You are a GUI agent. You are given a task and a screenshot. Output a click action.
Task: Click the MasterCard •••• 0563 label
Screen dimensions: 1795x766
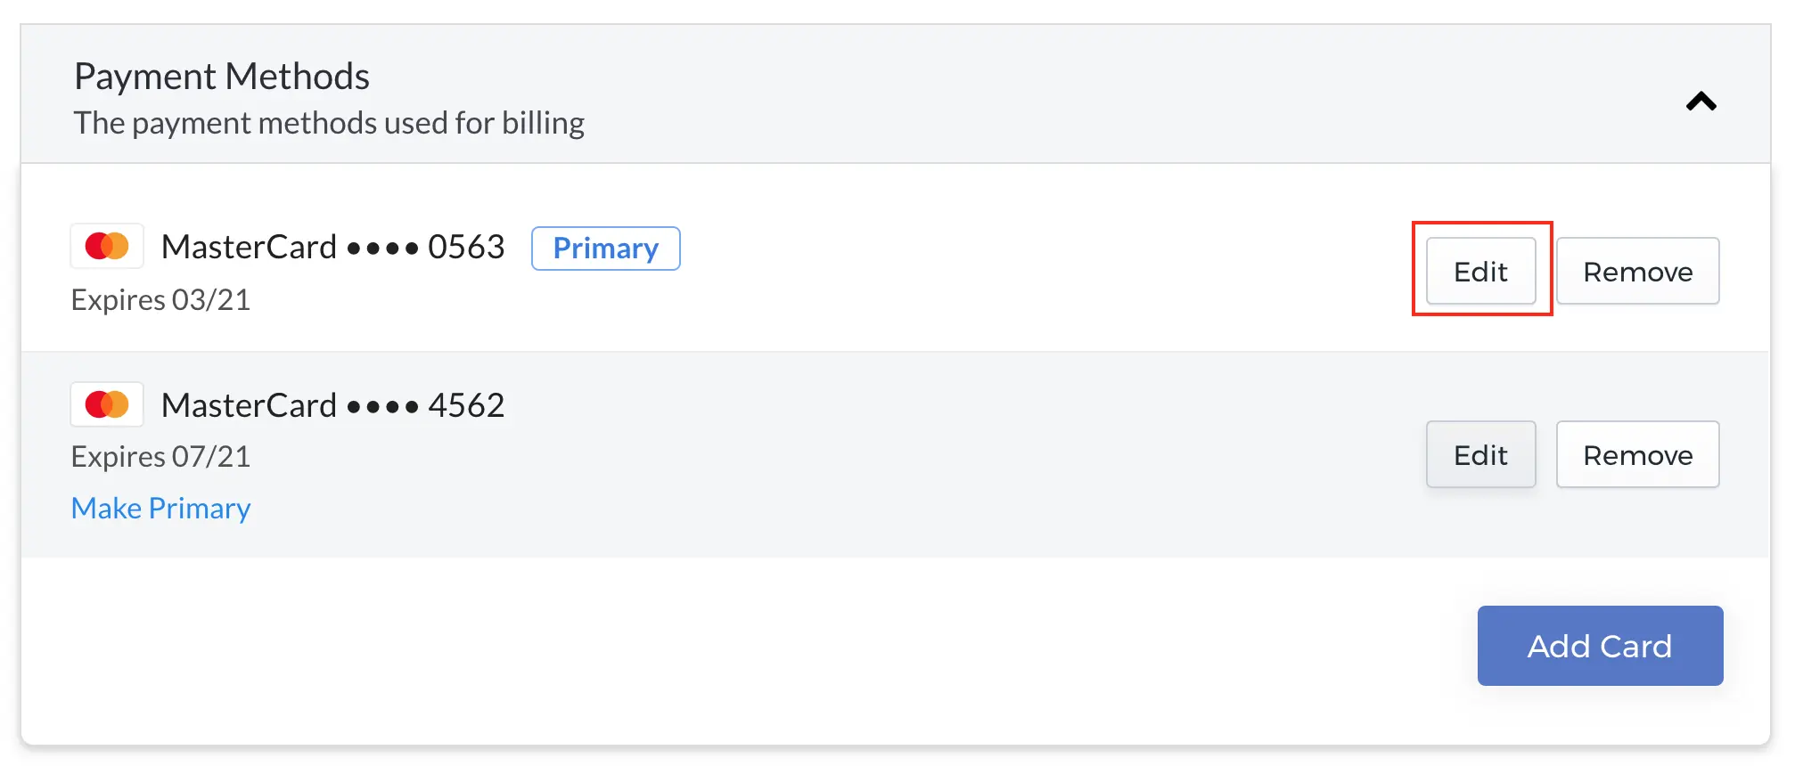tap(333, 247)
